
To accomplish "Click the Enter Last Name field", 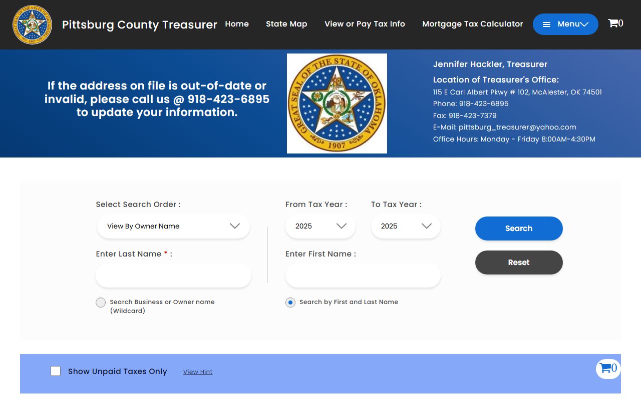I will pos(173,275).
